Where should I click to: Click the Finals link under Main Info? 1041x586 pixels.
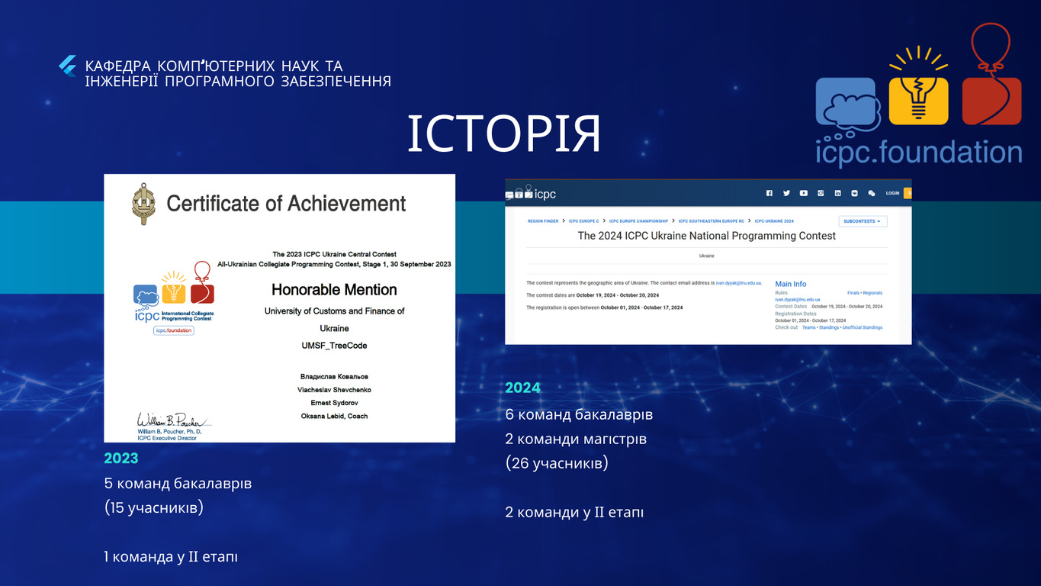853,293
